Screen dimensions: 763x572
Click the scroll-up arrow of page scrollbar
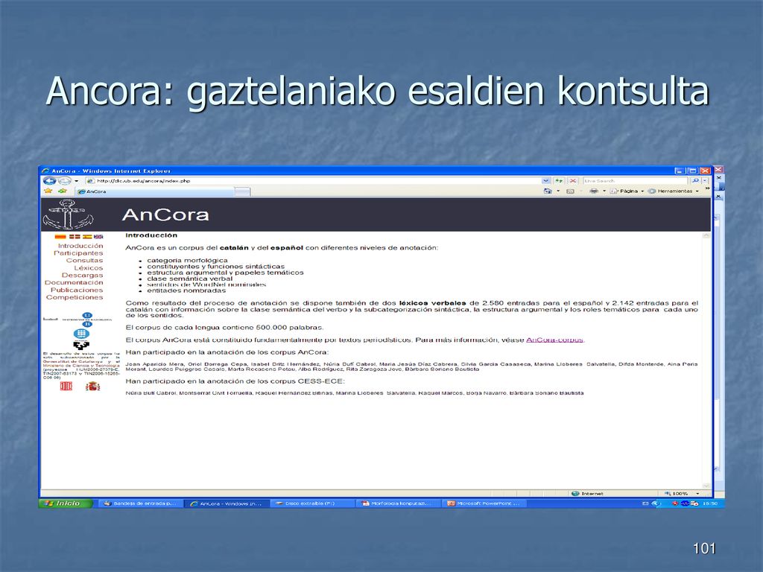[x=706, y=235]
